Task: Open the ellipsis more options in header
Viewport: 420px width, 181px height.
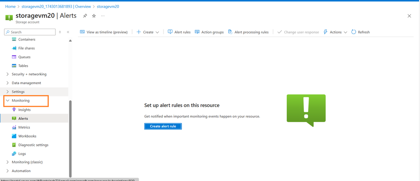Action: [103, 16]
